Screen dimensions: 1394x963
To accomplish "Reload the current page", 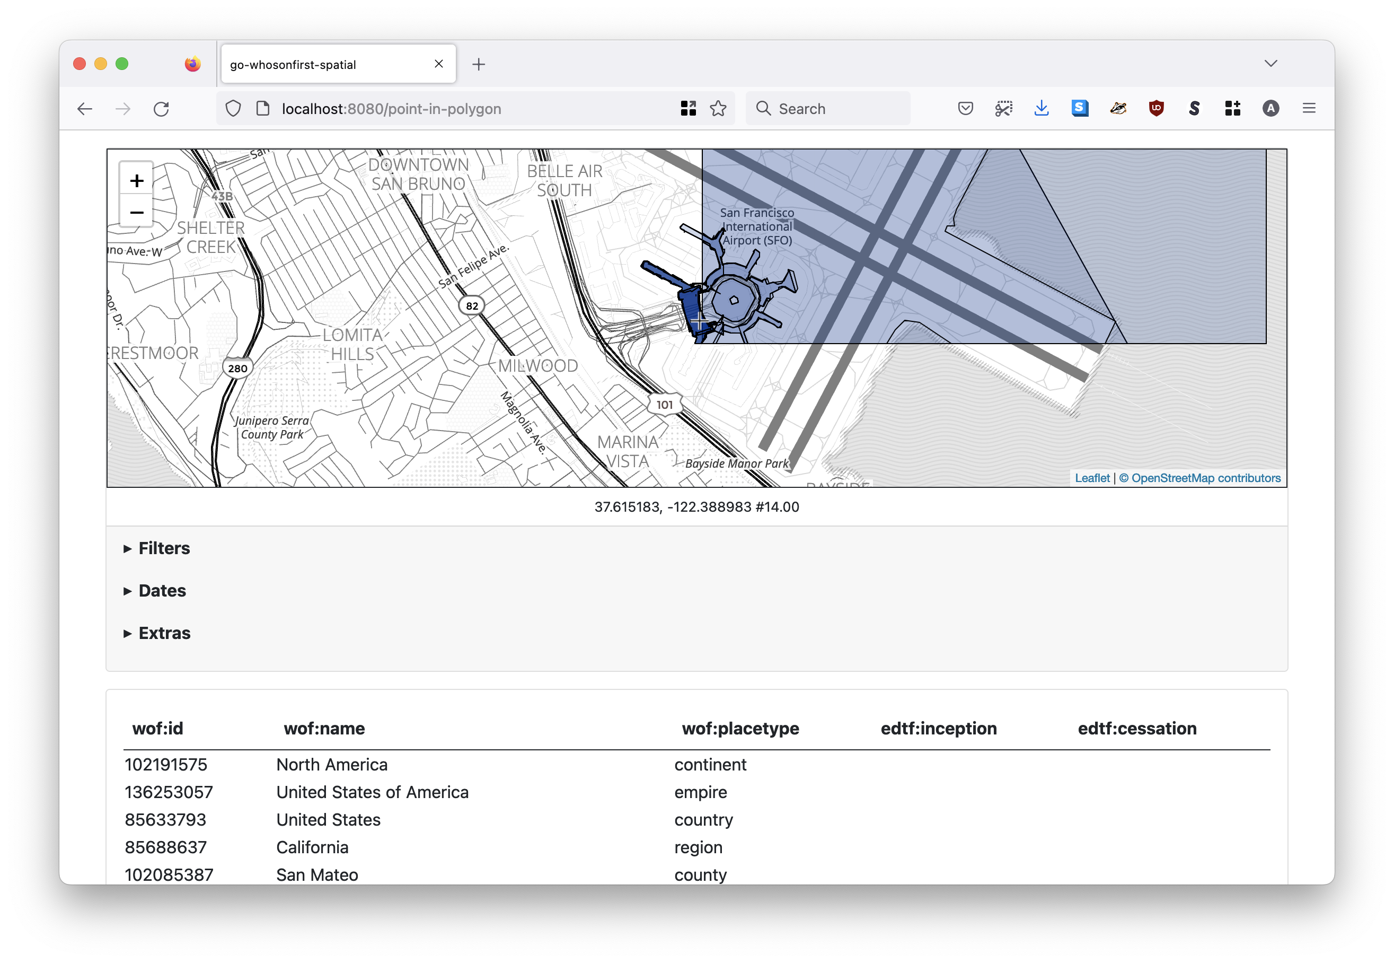I will pos(161,109).
